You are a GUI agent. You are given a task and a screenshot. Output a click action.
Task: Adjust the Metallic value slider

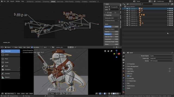click(111, 32)
